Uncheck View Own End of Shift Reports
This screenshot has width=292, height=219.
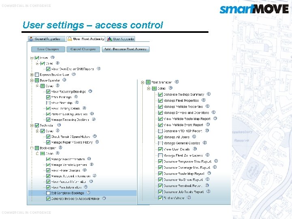pyautogui.click(x=48, y=69)
